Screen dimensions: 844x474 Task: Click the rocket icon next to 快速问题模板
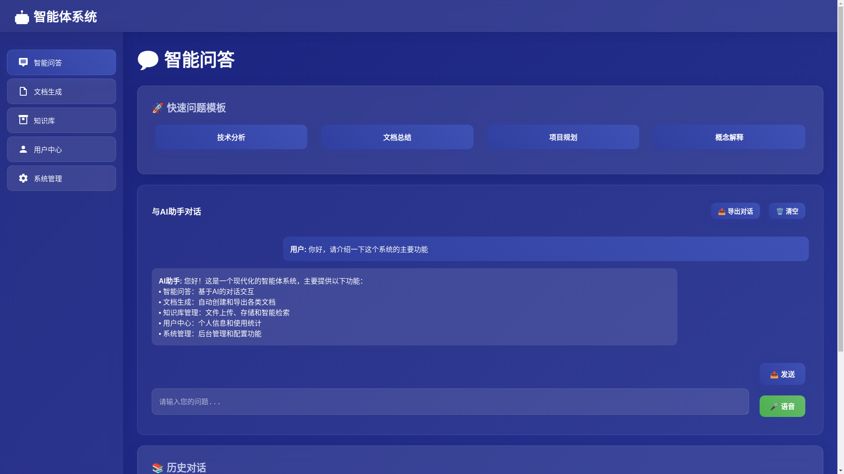click(157, 108)
